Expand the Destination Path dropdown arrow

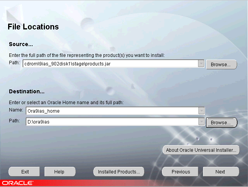pyautogui.click(x=201, y=122)
